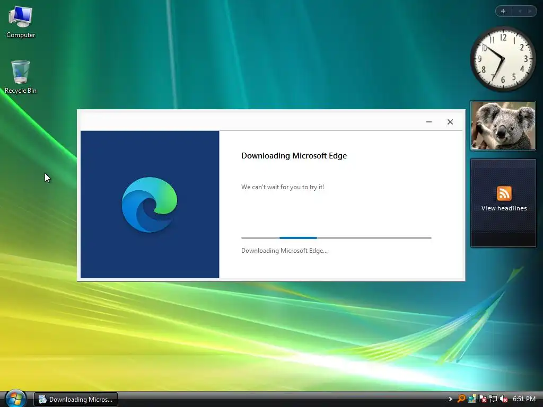Close the Edge installer window

pyautogui.click(x=450, y=122)
